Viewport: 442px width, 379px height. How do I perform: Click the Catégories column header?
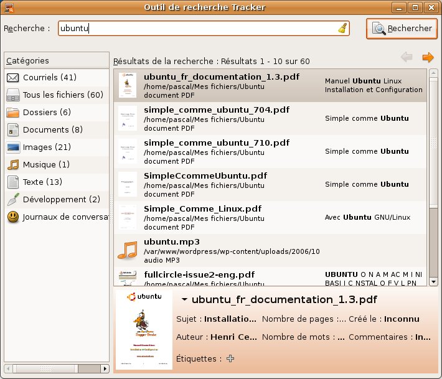tap(57, 60)
